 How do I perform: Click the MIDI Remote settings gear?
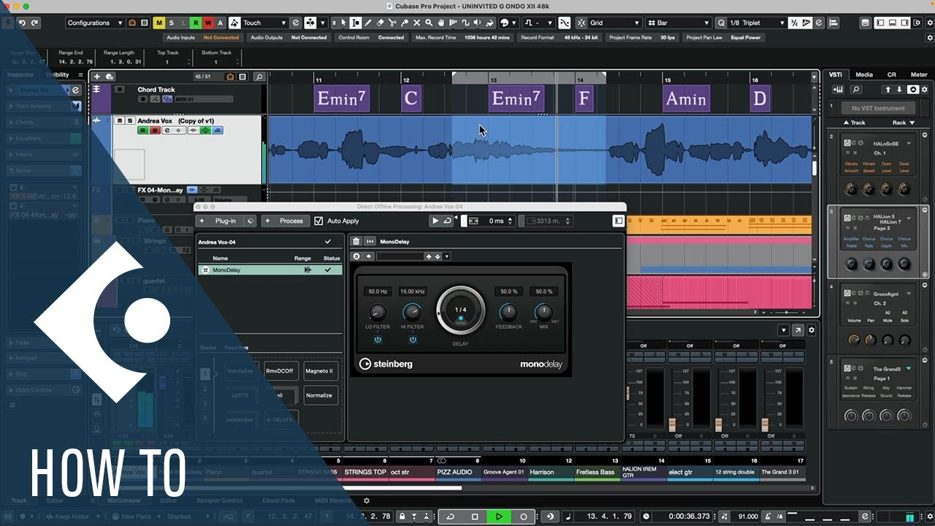(x=367, y=500)
